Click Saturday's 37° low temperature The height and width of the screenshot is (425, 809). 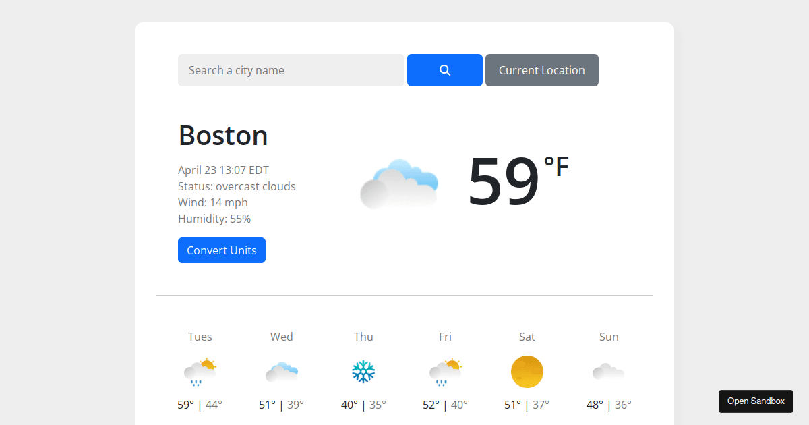click(x=538, y=405)
